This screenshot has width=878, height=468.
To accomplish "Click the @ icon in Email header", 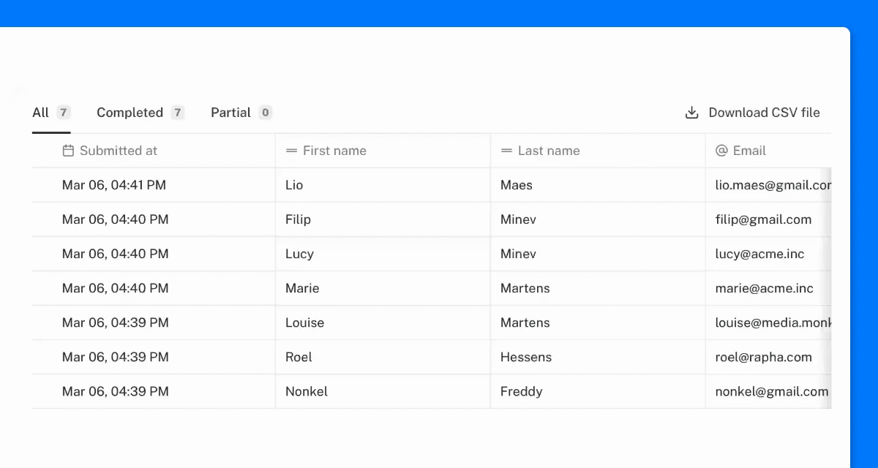I will [x=721, y=151].
